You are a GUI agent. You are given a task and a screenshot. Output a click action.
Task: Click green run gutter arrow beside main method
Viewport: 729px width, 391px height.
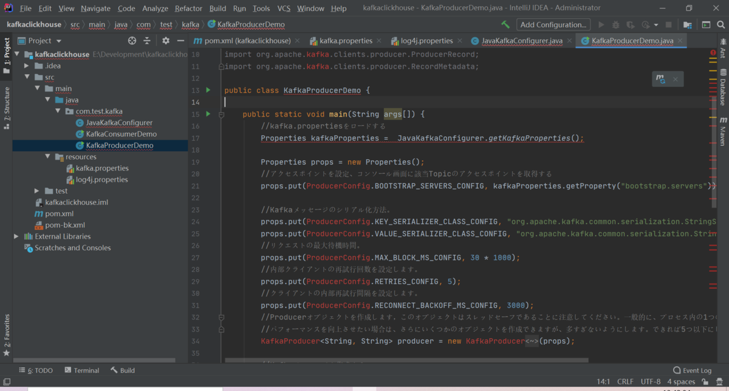(x=208, y=114)
